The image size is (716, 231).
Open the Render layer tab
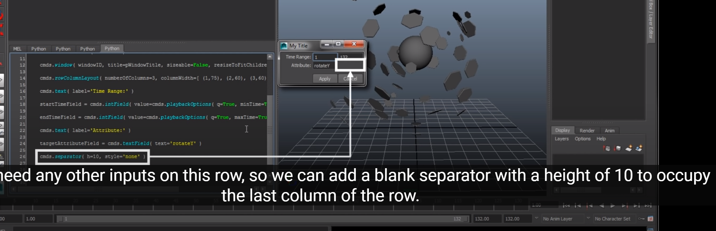(587, 131)
